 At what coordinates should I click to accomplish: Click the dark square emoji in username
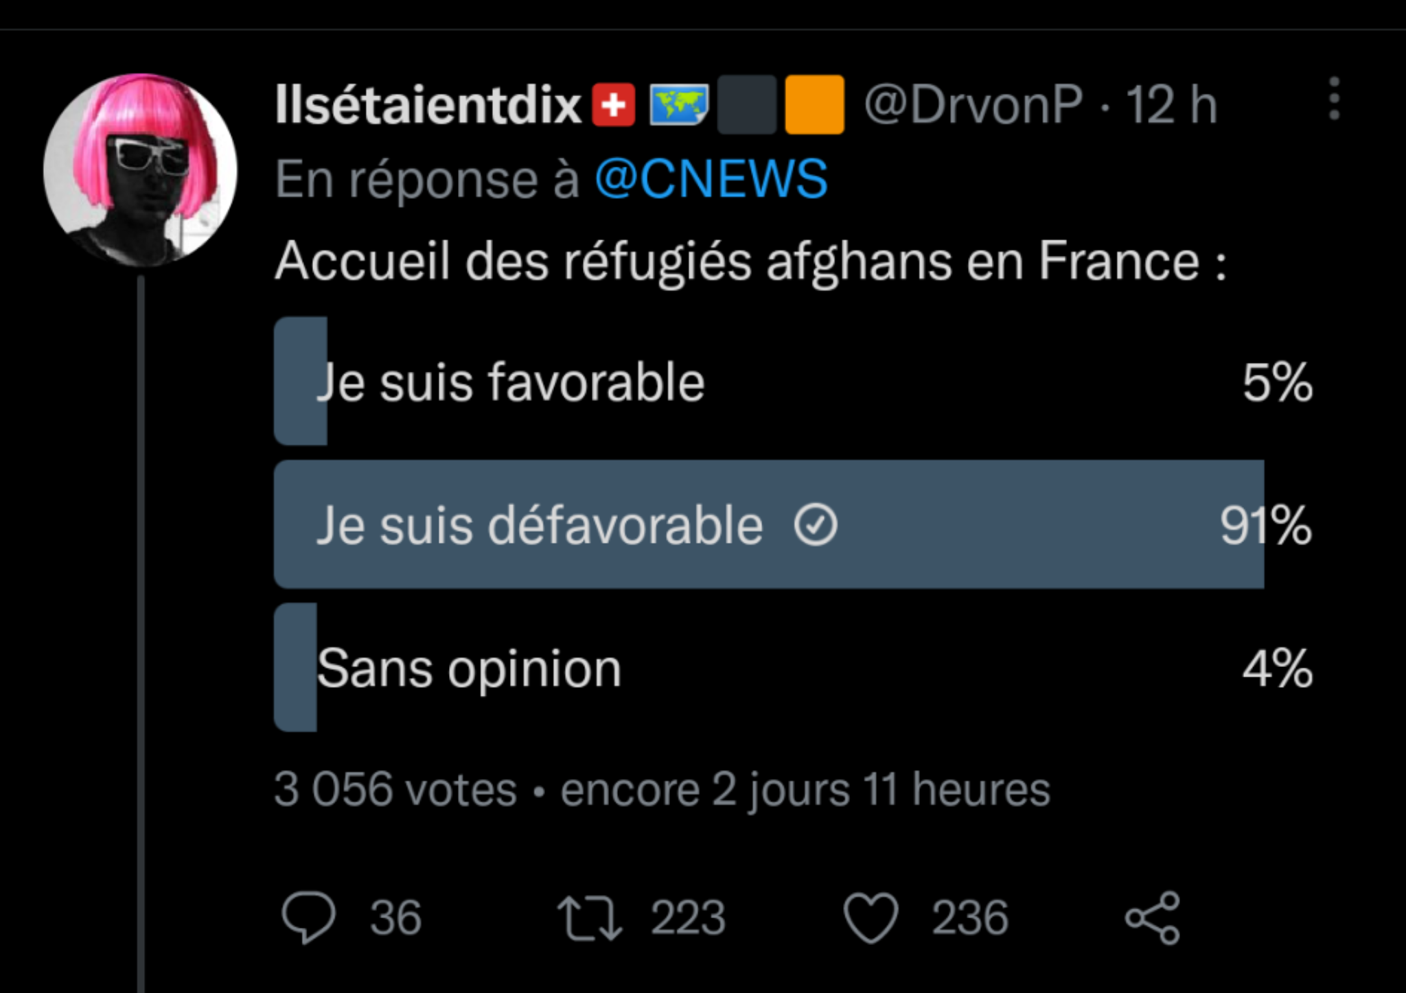(x=747, y=104)
